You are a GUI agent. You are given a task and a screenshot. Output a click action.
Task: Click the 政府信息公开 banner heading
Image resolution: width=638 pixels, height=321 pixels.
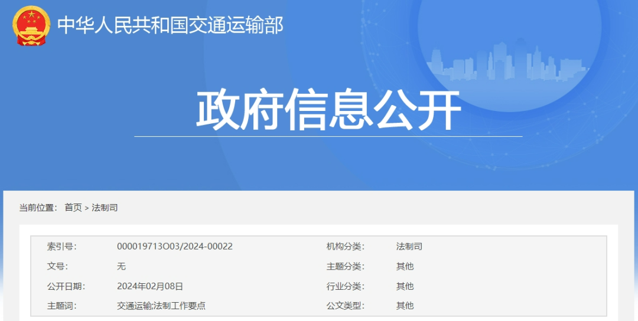tap(328, 110)
